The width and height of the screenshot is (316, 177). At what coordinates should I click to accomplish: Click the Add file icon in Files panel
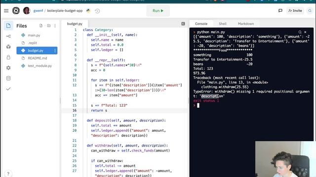click(x=41, y=26)
